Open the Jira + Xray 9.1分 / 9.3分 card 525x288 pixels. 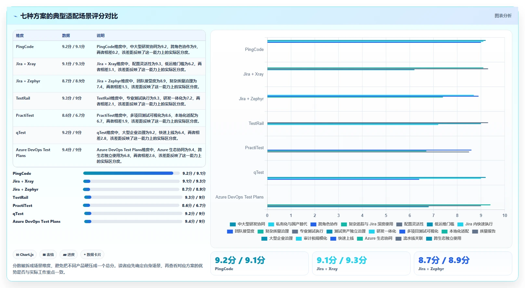361,263
